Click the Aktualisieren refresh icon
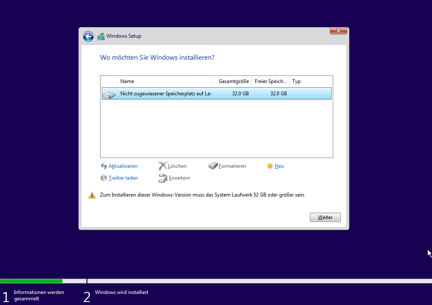 pyautogui.click(x=103, y=166)
